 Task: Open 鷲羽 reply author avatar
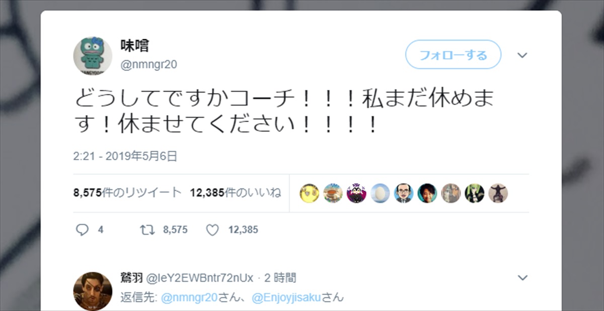[93, 291]
